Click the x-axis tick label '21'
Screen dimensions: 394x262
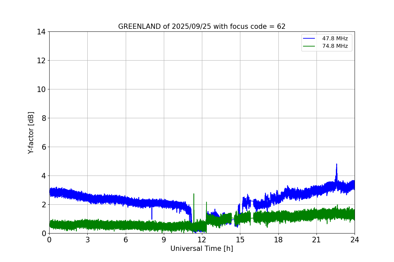(x=317, y=240)
